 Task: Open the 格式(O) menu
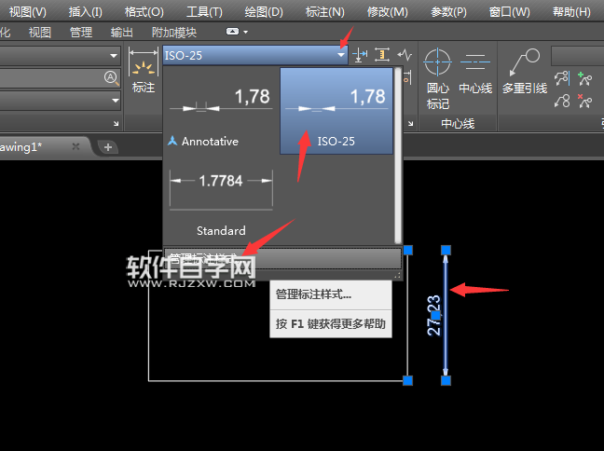(x=144, y=12)
